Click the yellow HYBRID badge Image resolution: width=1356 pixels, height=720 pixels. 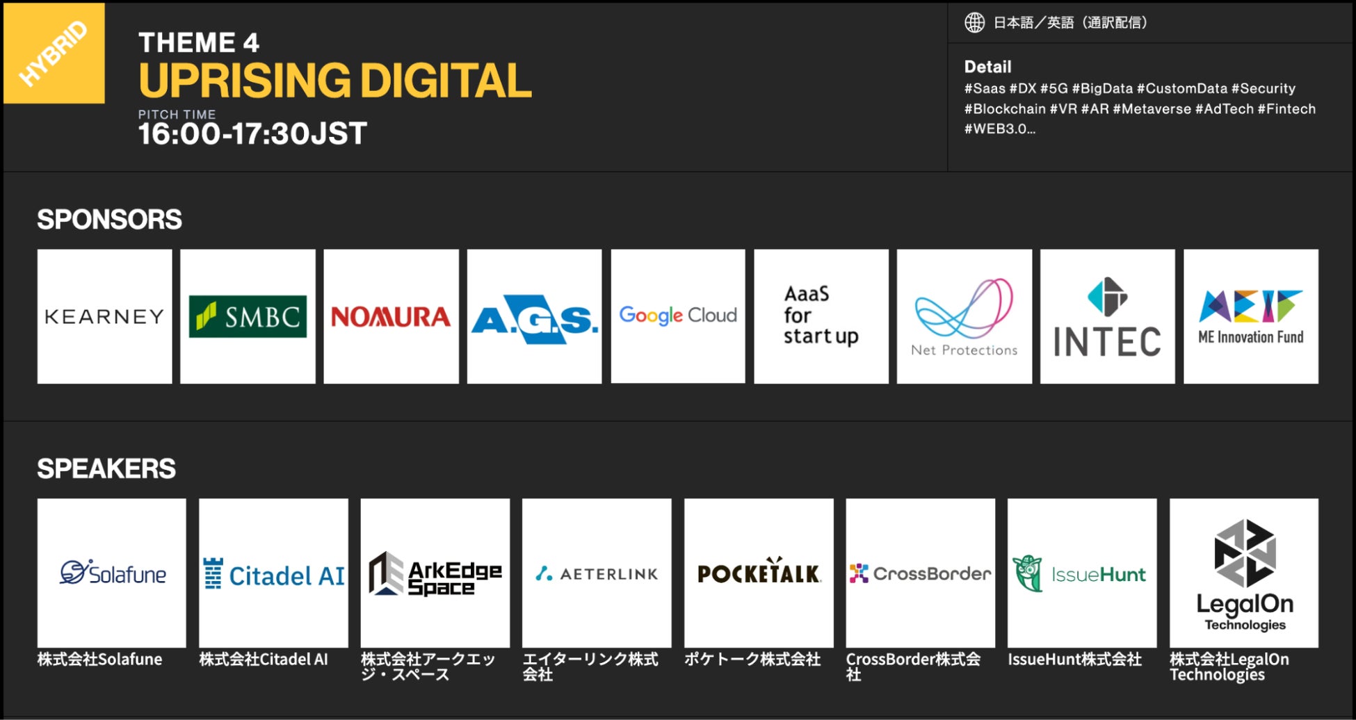pyautogui.click(x=54, y=54)
